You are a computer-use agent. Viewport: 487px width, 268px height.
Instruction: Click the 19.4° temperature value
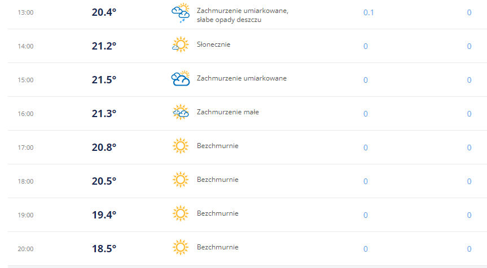coord(104,215)
